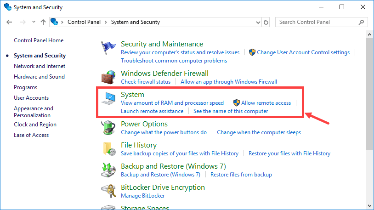Click the Backup and Restore icon
The height and width of the screenshot is (210, 374).
point(108,170)
